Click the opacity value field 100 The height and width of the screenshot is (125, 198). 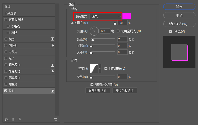pyautogui.click(x=122, y=23)
